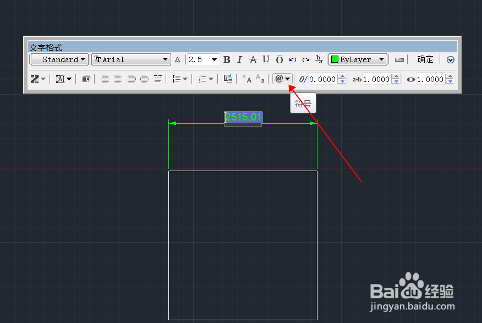
Task: Click the insert field icon
Action: [x=228, y=79]
